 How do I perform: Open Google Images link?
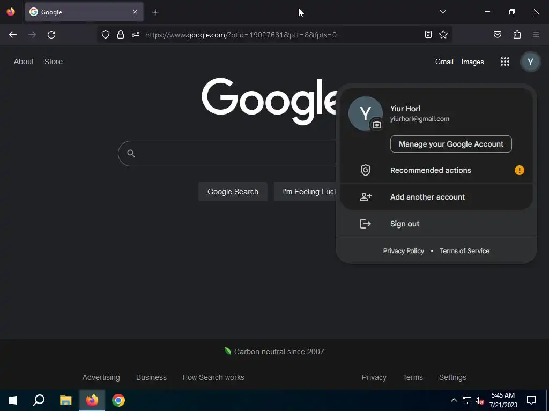pyautogui.click(x=472, y=62)
